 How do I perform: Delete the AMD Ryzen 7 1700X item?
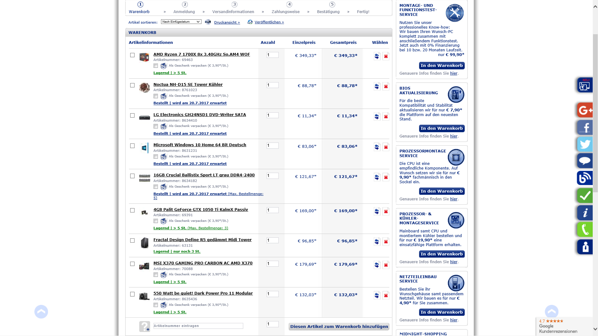coord(386,56)
